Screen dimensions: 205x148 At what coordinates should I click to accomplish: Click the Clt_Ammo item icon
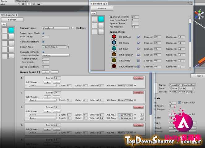114,60
